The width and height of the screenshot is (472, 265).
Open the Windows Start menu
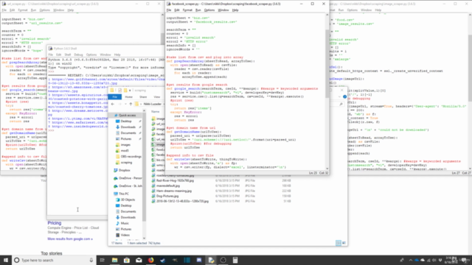6,260
